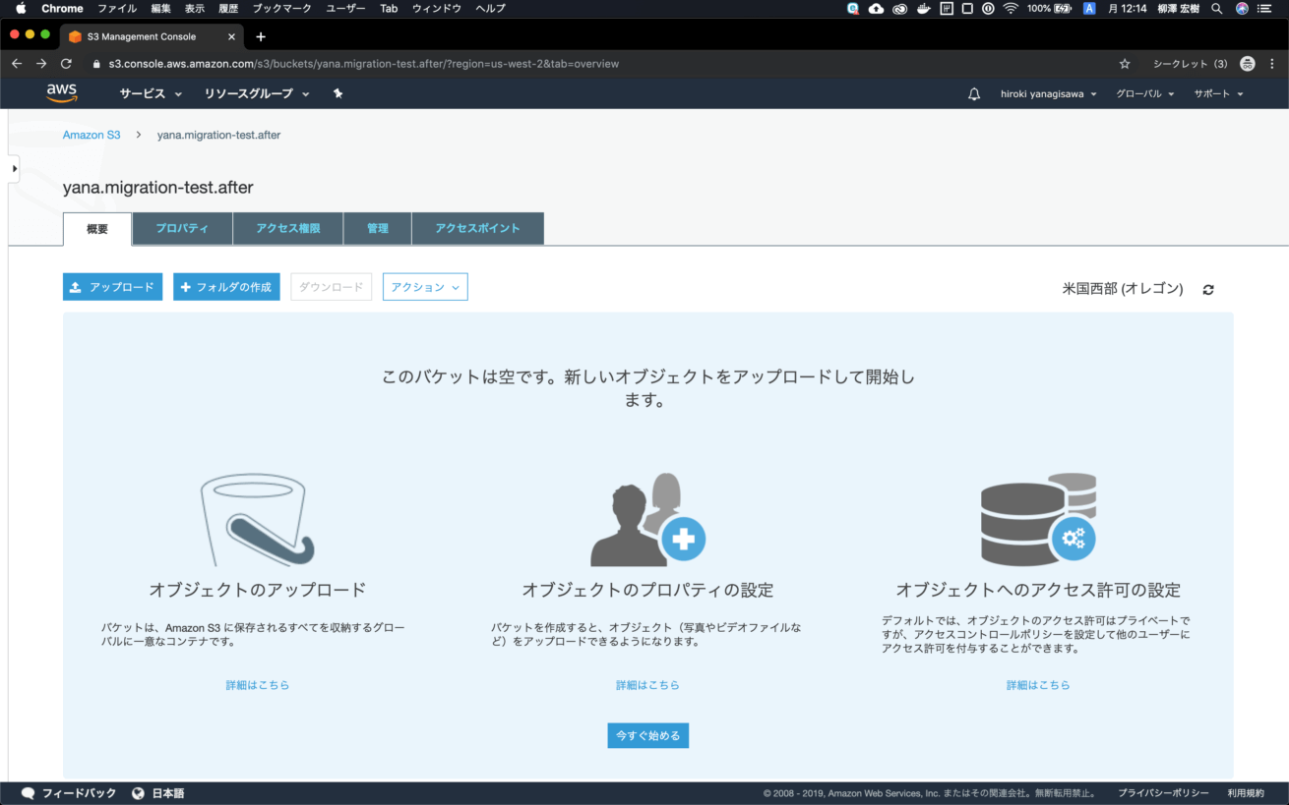Click the Creative Cloud menu bar icon
The height and width of the screenshot is (805, 1289).
click(899, 8)
